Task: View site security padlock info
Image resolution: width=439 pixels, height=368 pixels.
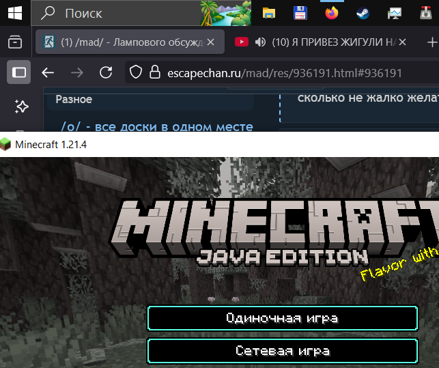Action: coord(155,72)
